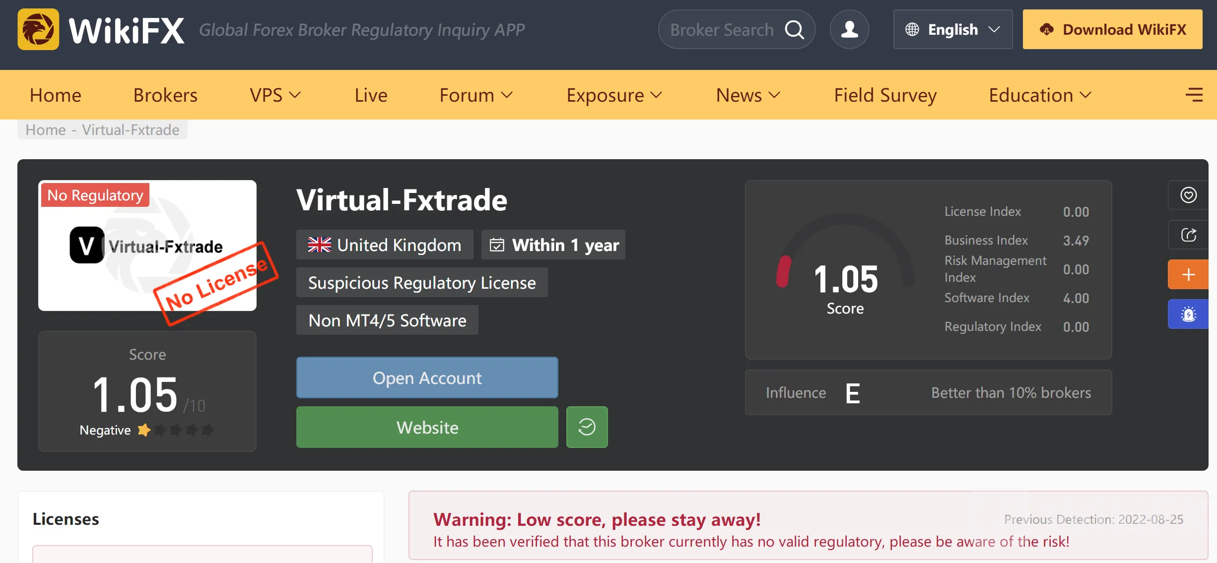Click the United Kingdom flag icon
Image resolution: width=1217 pixels, height=563 pixels.
[x=319, y=245]
